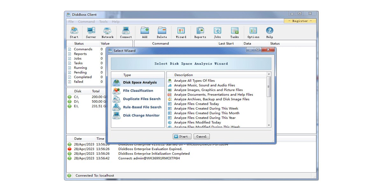Open the Wizard toolbar icon

click(181, 33)
